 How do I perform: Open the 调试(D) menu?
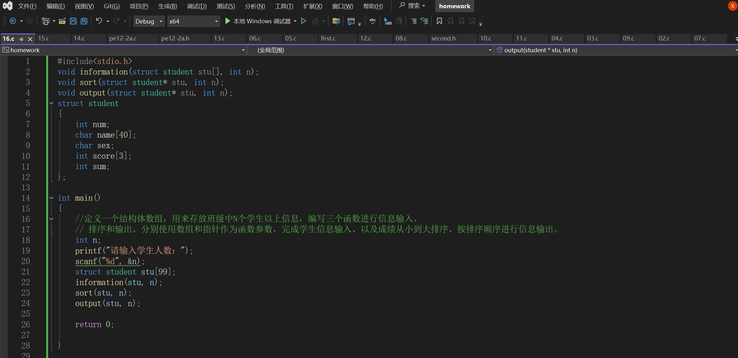(x=197, y=6)
